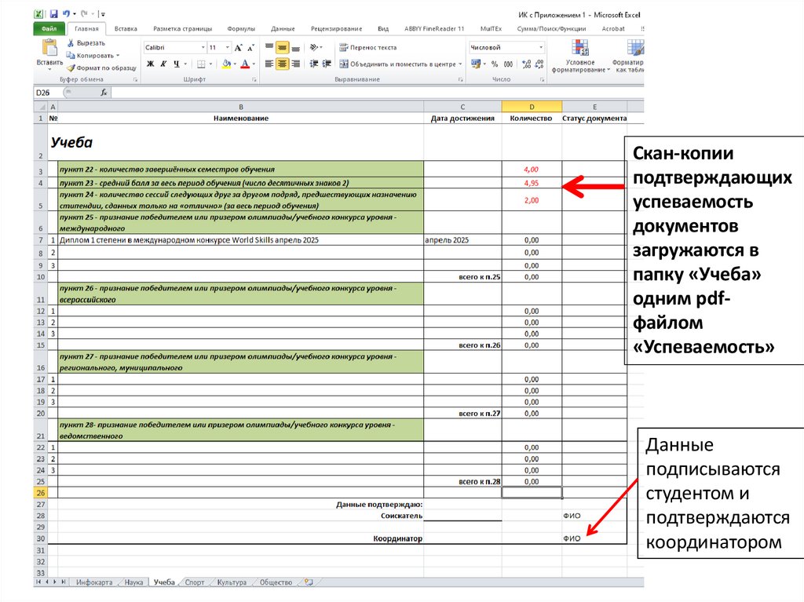Apply the red font color swatch
This screenshot has width=804, height=602.
pyautogui.click(x=244, y=64)
